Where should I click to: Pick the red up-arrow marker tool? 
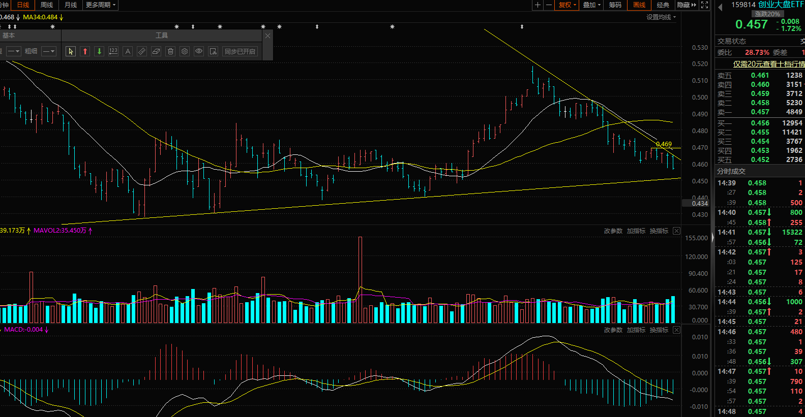click(85, 51)
